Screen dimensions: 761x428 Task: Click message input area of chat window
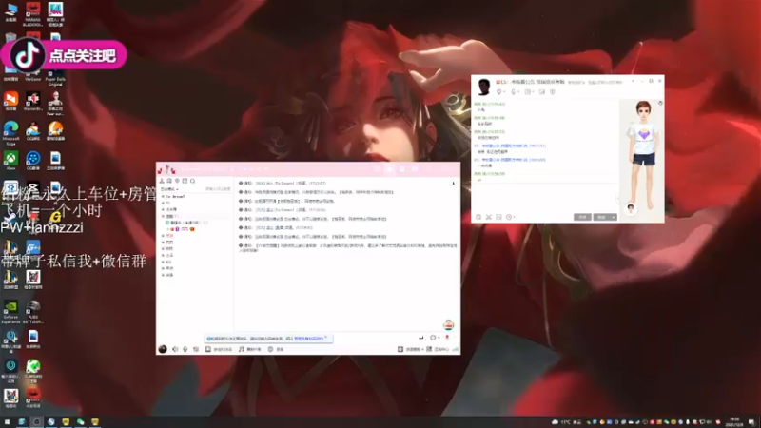tap(546, 198)
